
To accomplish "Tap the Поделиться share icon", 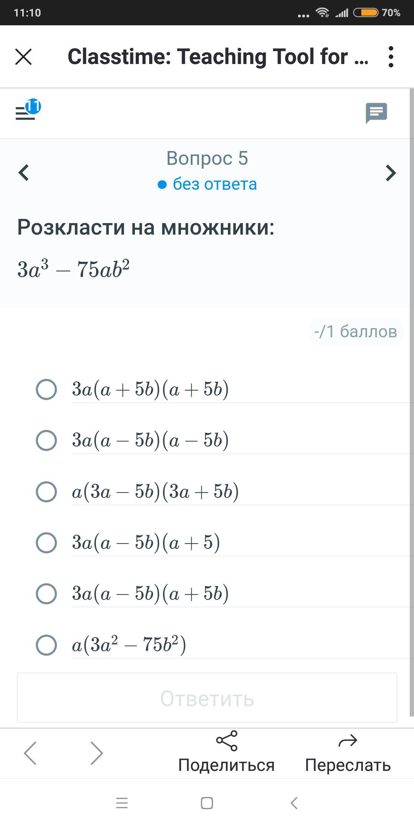I will [x=227, y=740].
